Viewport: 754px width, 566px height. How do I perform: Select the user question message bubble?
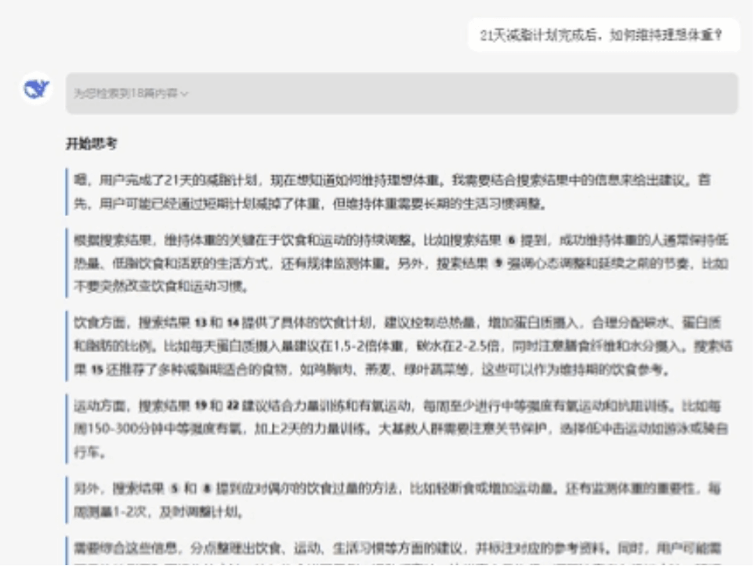click(x=601, y=35)
